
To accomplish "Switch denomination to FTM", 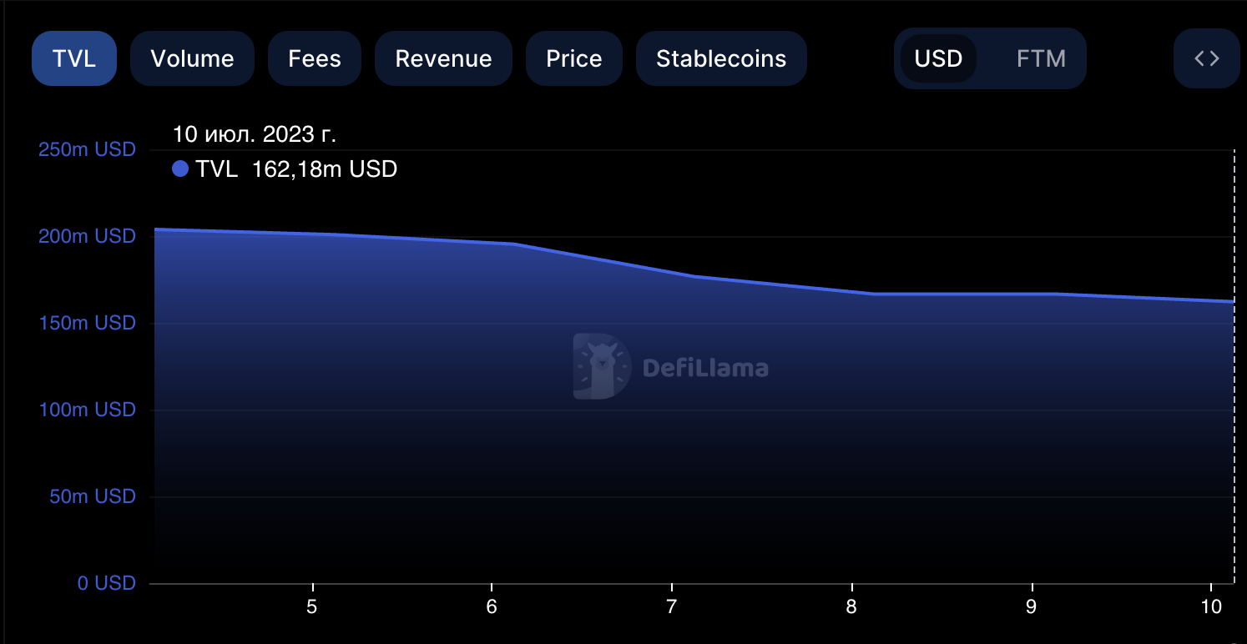I will pos(1041,58).
